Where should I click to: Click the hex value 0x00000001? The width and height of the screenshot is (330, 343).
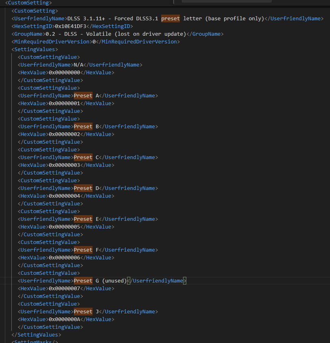pos(65,103)
